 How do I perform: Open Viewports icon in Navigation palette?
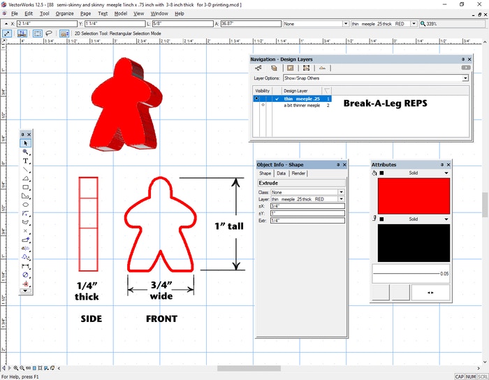click(306, 68)
